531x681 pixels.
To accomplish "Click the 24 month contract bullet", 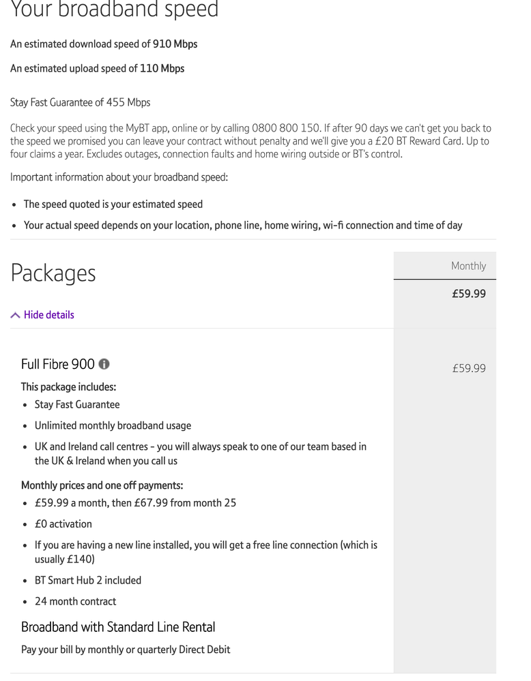I will (75, 602).
